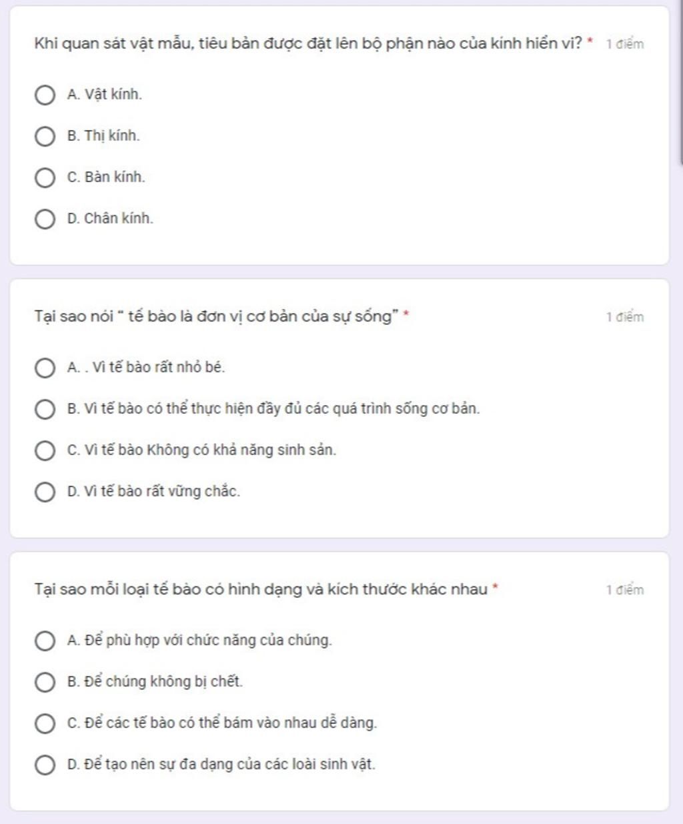This screenshot has width=683, height=824.
Task: Select option D. Chân kính
Action: (x=45, y=219)
